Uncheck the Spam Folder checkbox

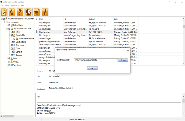click(12, 35)
